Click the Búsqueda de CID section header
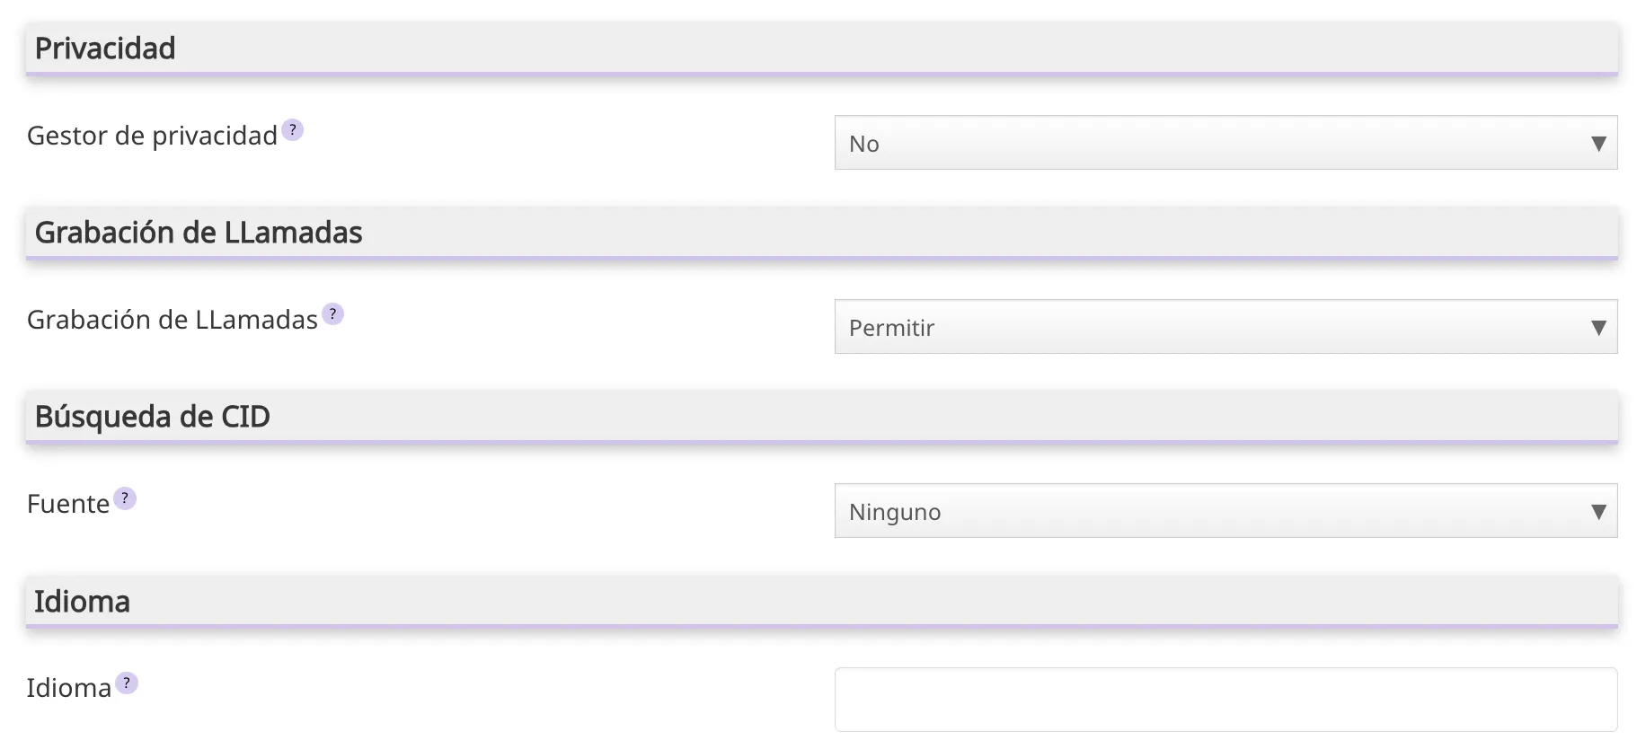The height and width of the screenshot is (749, 1637). 153,417
